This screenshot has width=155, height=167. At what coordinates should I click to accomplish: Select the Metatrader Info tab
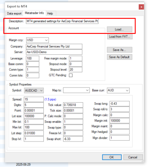point(34,13)
